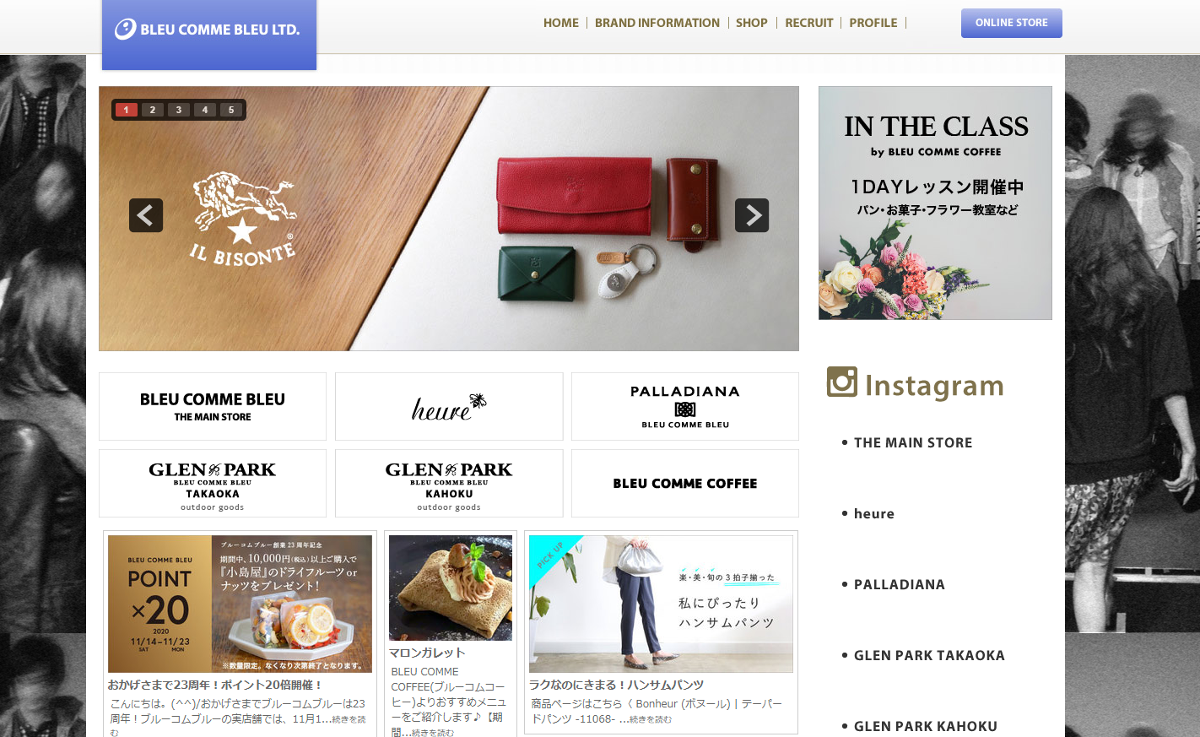Open the heure brand logo tile
This screenshot has width=1200, height=737.
449,406
